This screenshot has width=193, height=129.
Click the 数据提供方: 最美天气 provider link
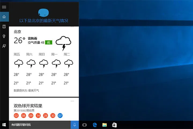pos(26,91)
